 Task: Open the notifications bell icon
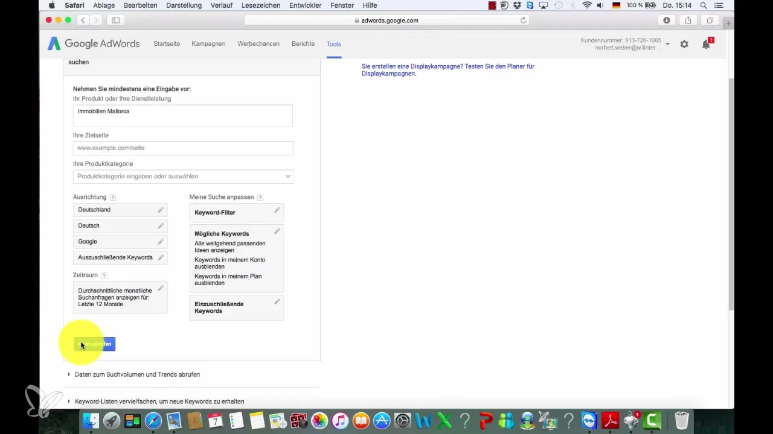[706, 44]
